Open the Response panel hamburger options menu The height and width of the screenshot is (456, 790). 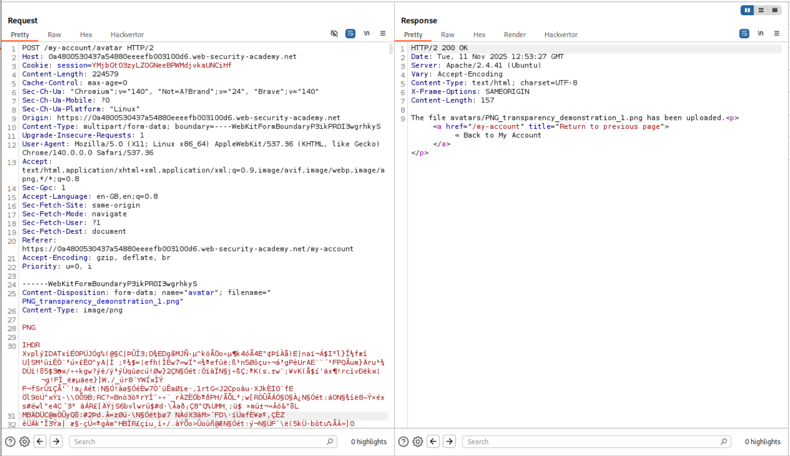tap(777, 33)
